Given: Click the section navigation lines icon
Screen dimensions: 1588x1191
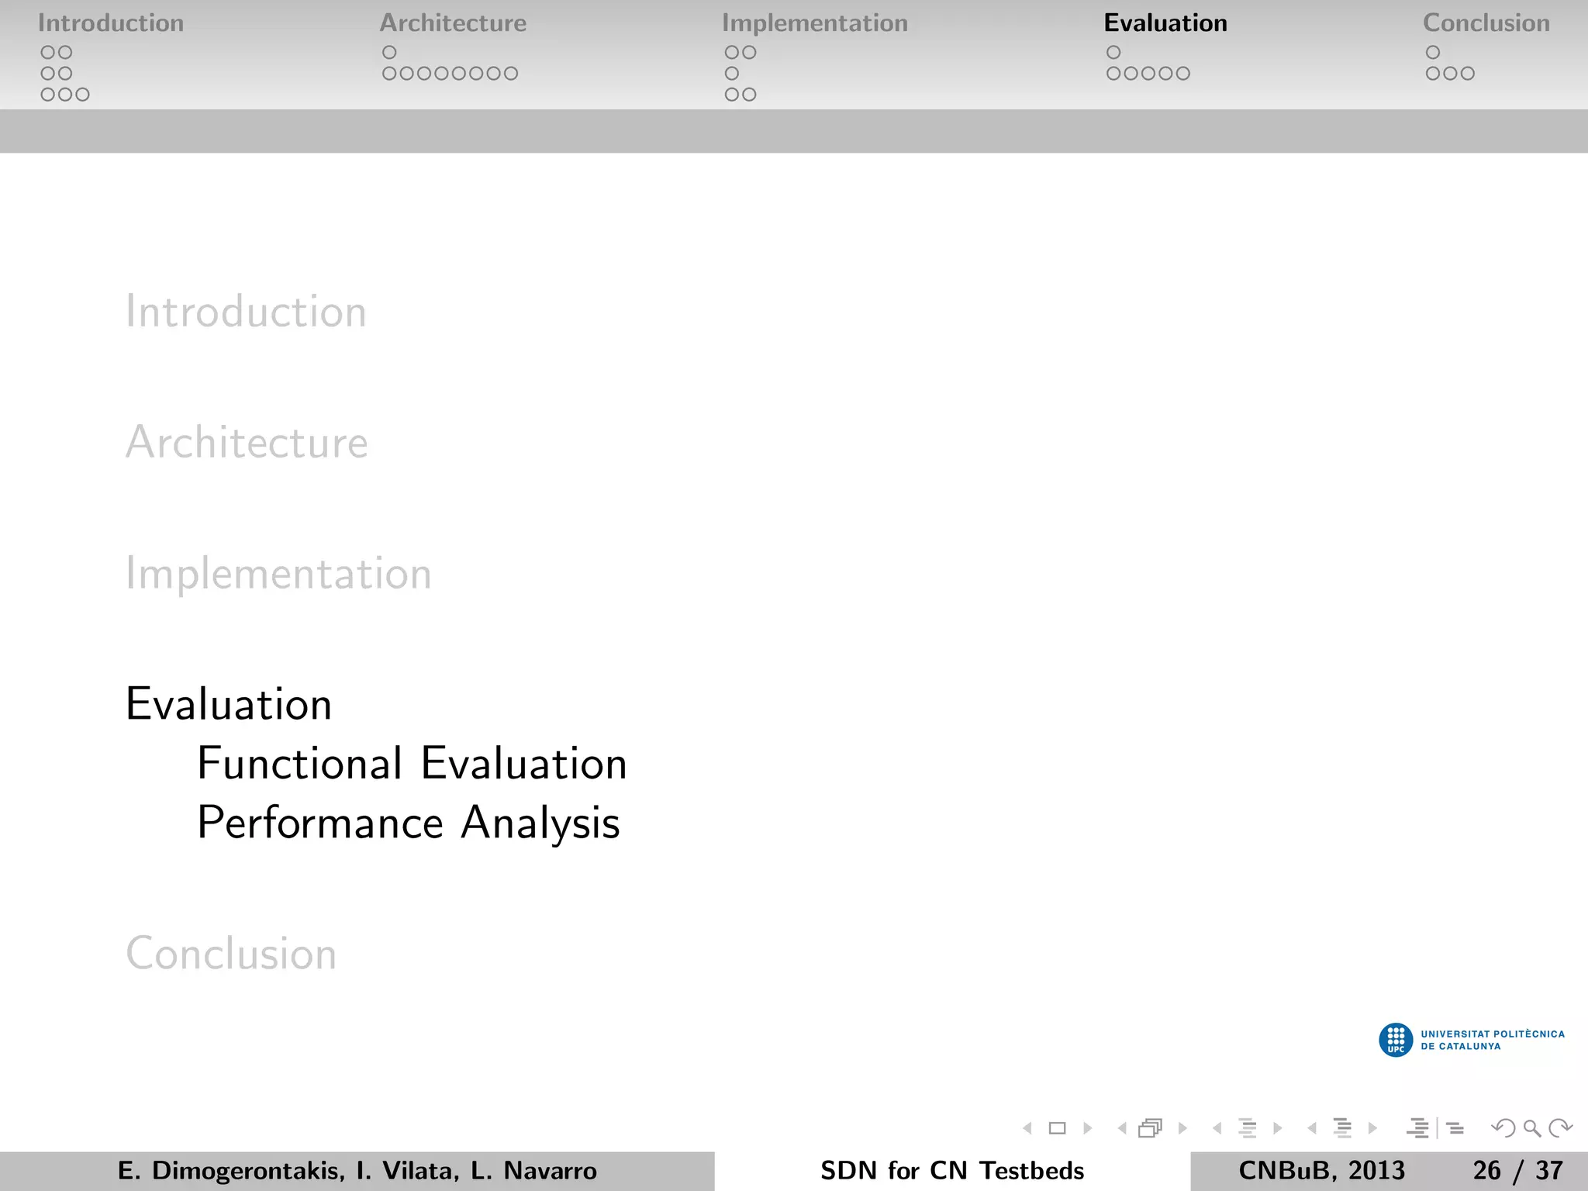Looking at the screenshot, I should 1342,1128.
